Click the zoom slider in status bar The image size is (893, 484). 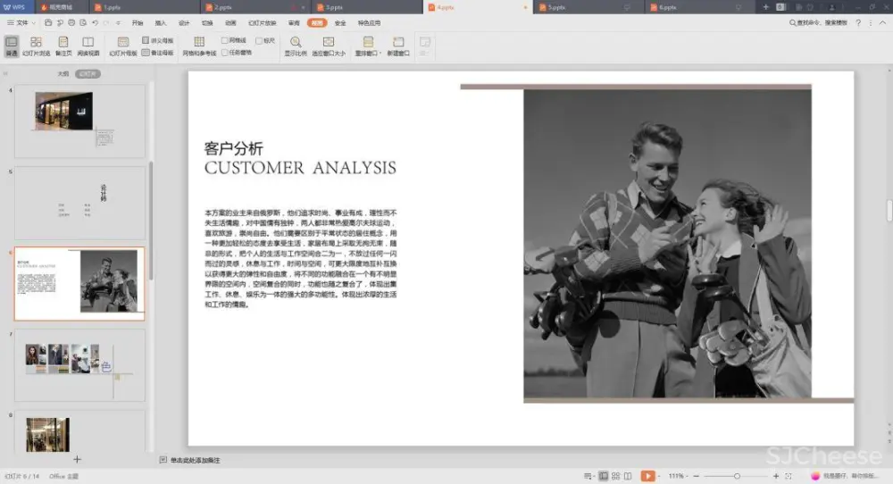(737, 476)
